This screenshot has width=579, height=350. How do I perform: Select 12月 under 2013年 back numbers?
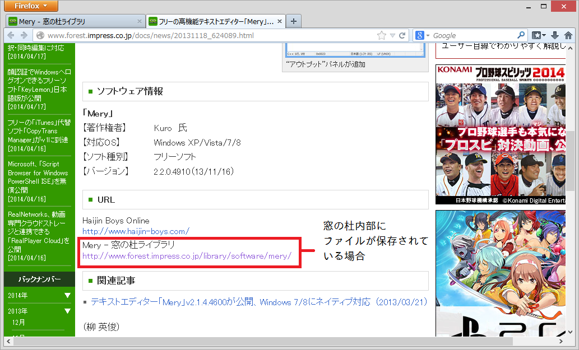(x=18, y=323)
